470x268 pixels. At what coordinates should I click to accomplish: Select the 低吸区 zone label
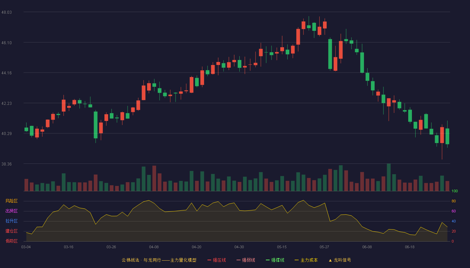pos(11,241)
